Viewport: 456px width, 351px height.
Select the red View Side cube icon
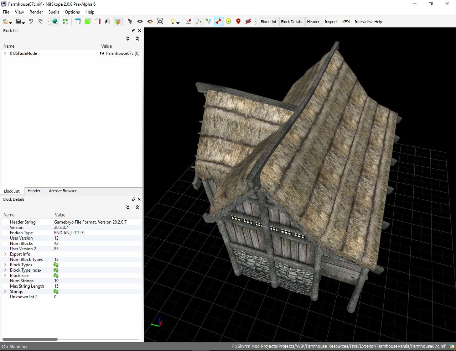point(98,22)
